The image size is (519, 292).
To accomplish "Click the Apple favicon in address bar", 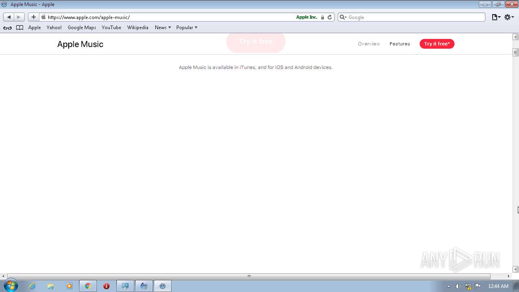I will (43, 17).
